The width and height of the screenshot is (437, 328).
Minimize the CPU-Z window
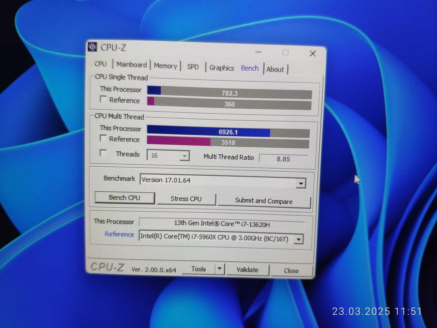(x=258, y=52)
